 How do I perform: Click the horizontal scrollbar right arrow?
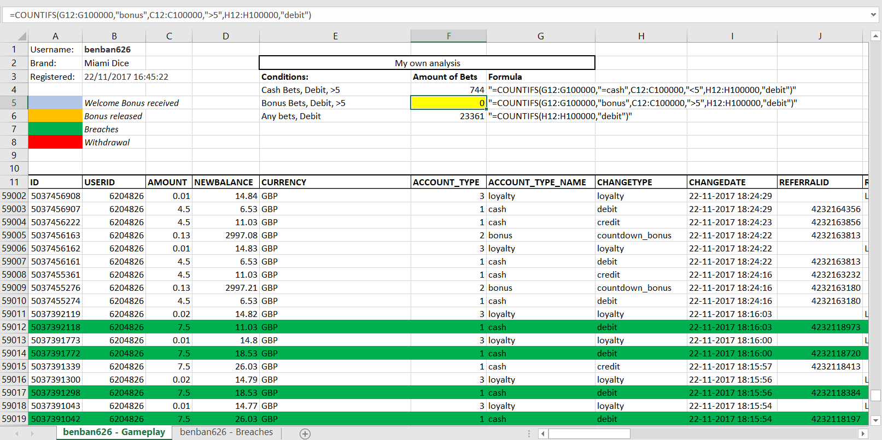click(x=863, y=433)
